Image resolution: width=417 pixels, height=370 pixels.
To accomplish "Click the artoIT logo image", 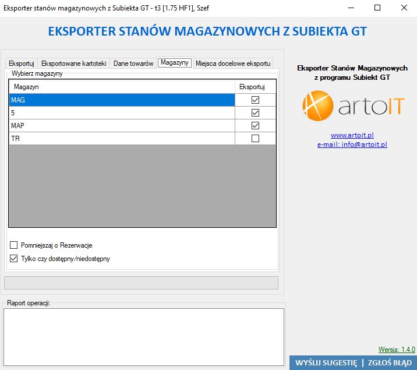I will coord(352,105).
